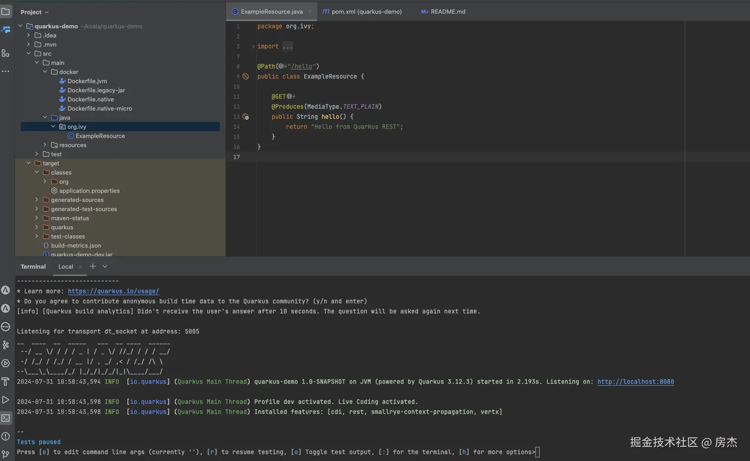
Task: Add a new terminal tab with plus button
Action: [x=93, y=266]
